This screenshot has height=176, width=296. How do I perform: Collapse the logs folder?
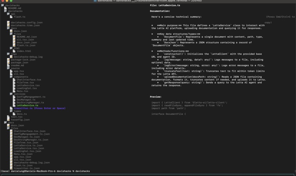pos(8,54)
